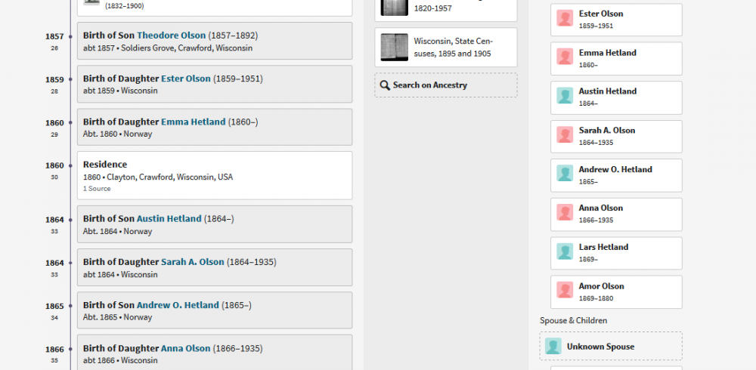This screenshot has height=370, width=756.
Task: Click Ester Olson's pink avatar icon
Action: [x=565, y=18]
